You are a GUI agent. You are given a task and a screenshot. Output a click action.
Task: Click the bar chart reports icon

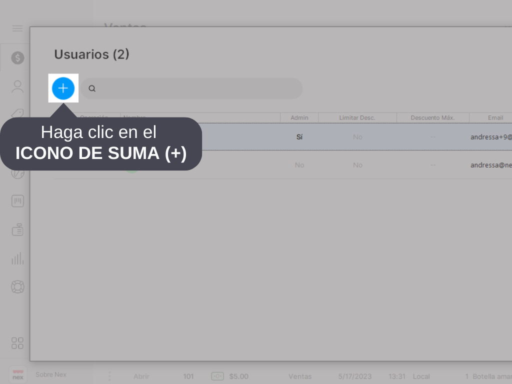pyautogui.click(x=17, y=258)
